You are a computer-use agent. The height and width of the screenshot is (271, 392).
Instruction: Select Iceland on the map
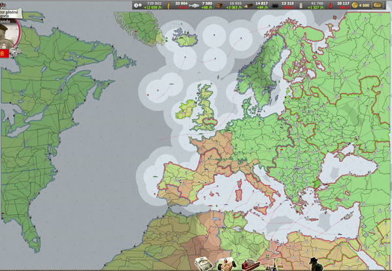pyautogui.click(x=186, y=39)
